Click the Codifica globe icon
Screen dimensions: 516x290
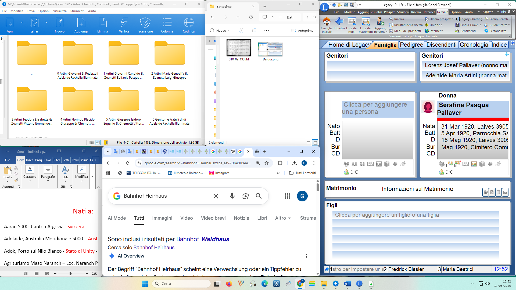[188, 23]
